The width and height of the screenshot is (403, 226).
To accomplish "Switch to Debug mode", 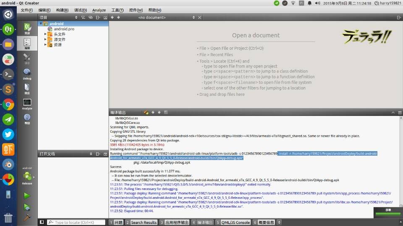I will click(27, 74).
